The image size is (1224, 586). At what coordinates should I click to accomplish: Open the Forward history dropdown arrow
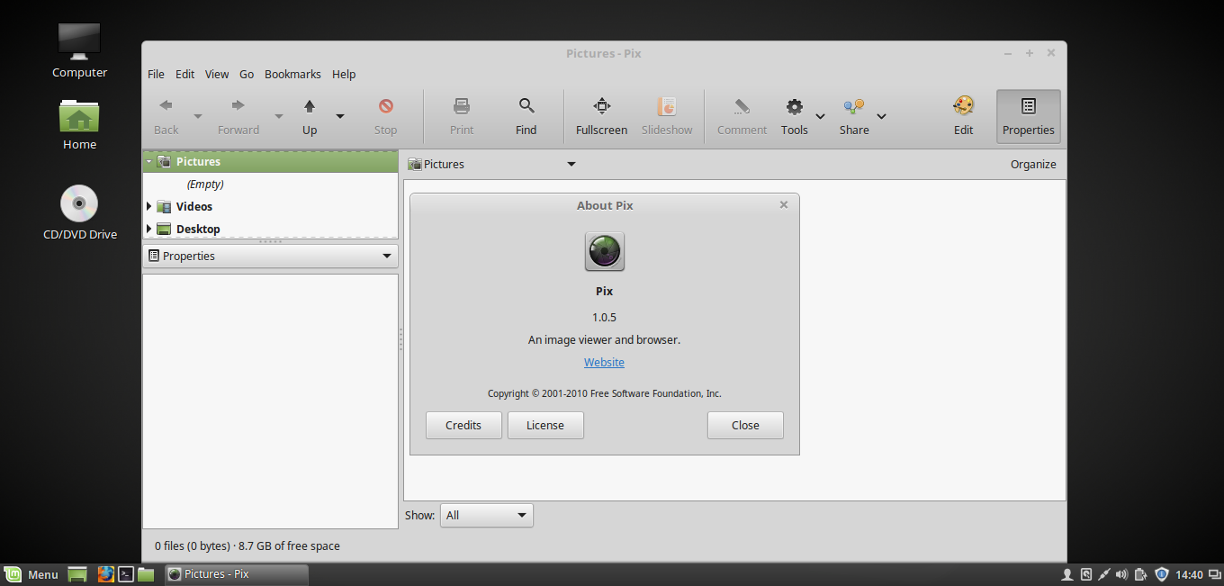278,116
